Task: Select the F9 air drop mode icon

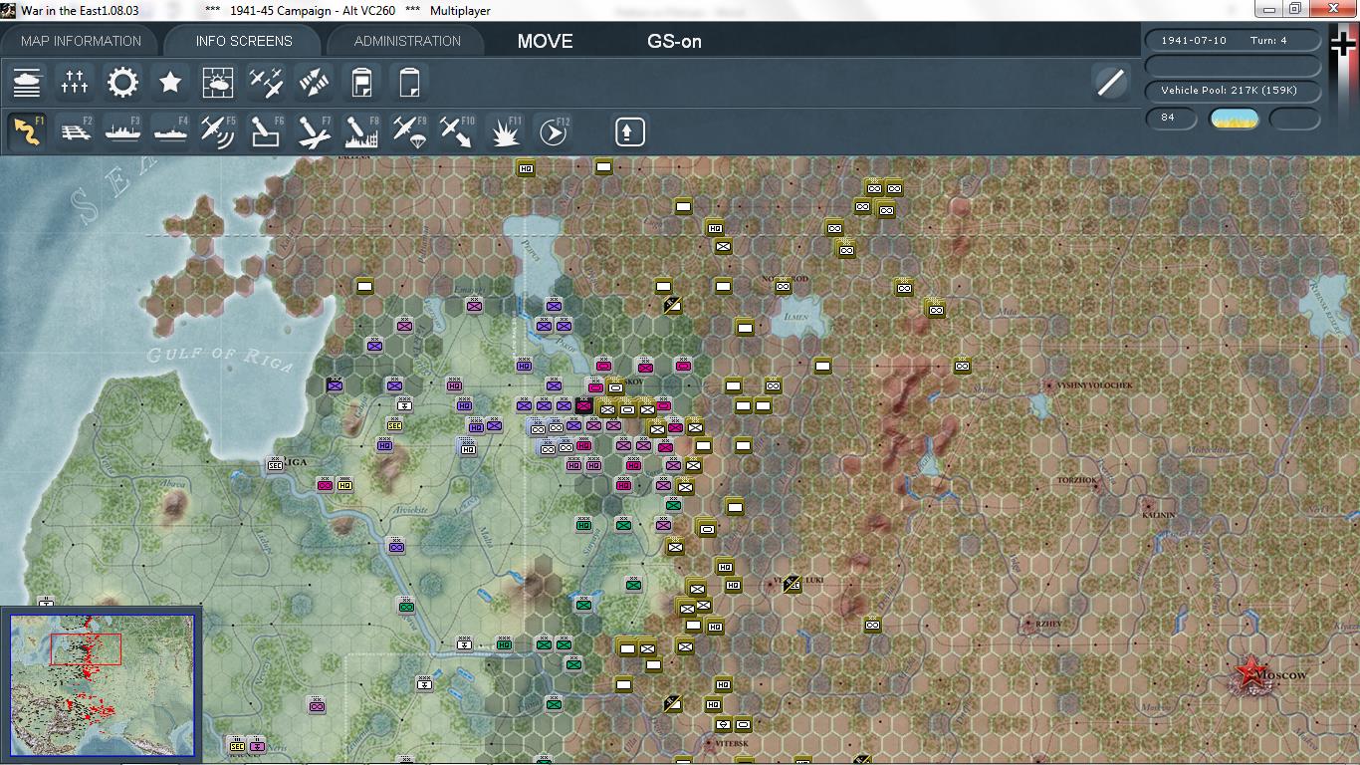Action: click(408, 130)
